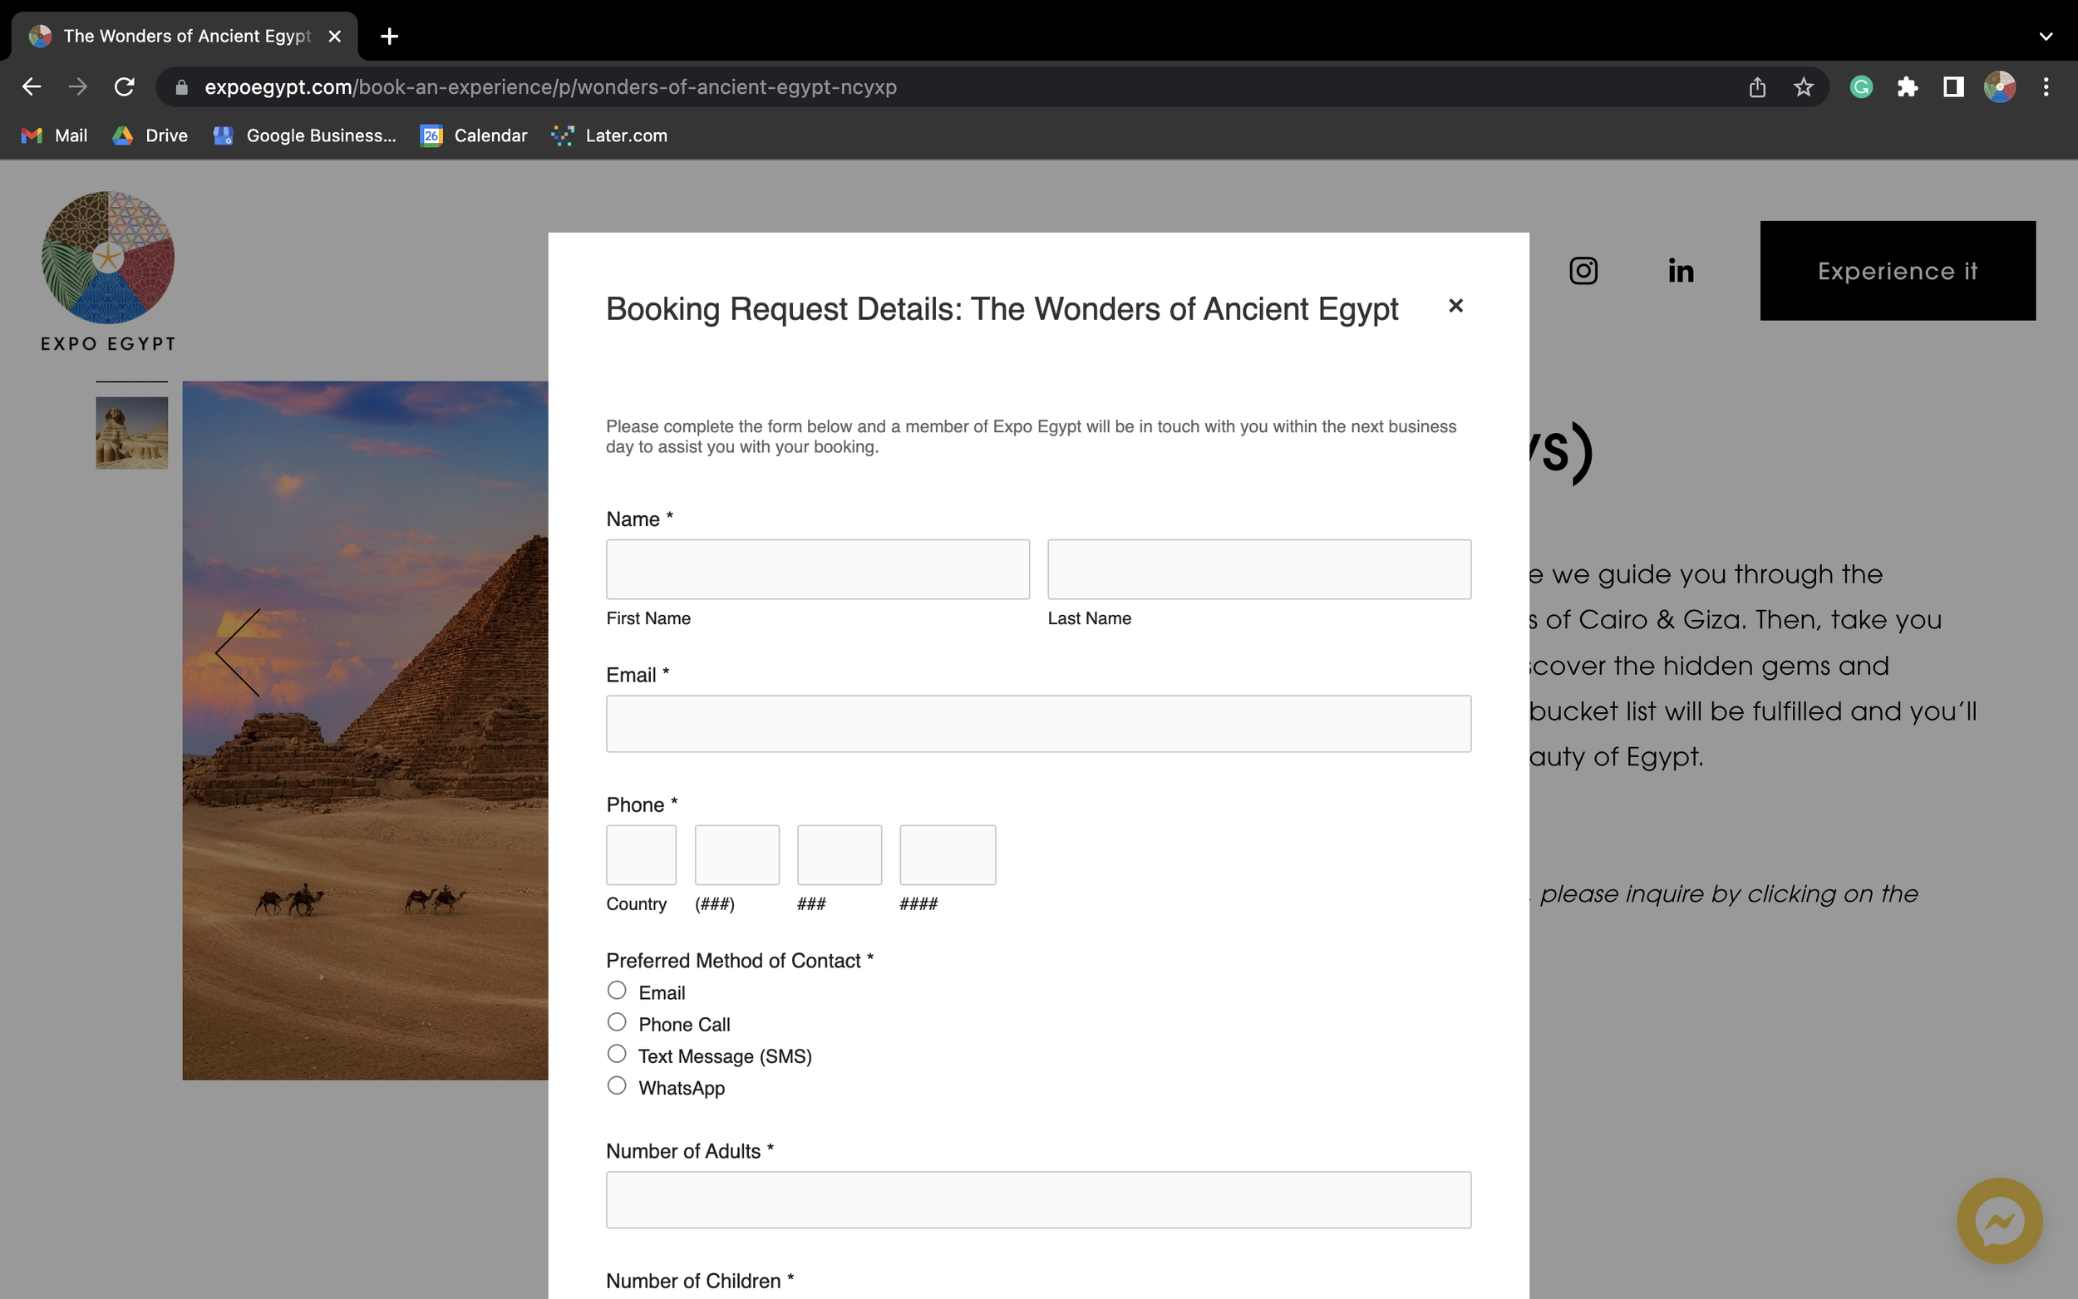Expand the tab search chevron
This screenshot has height=1299, width=2078.
(2046, 36)
